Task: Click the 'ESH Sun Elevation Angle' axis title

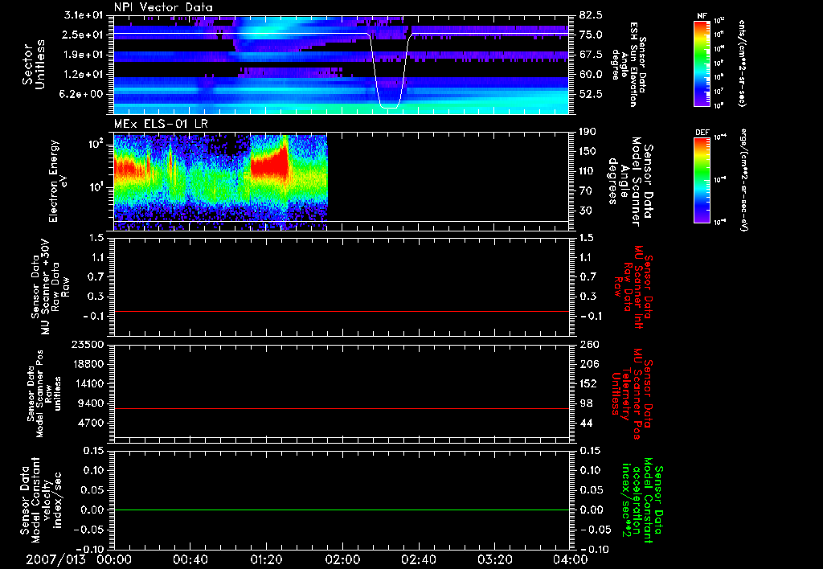Action: (629, 64)
